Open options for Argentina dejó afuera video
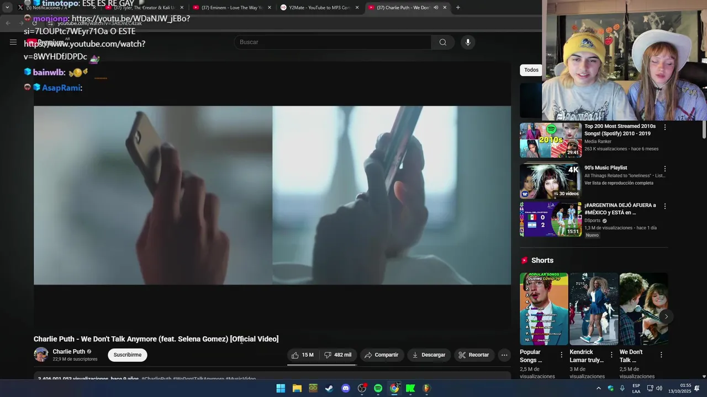Screen dimensions: 707x397 (665, 206)
